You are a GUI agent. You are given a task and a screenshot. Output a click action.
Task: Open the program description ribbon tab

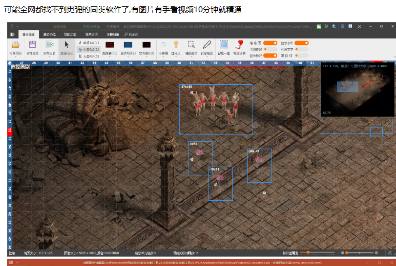[91, 35]
